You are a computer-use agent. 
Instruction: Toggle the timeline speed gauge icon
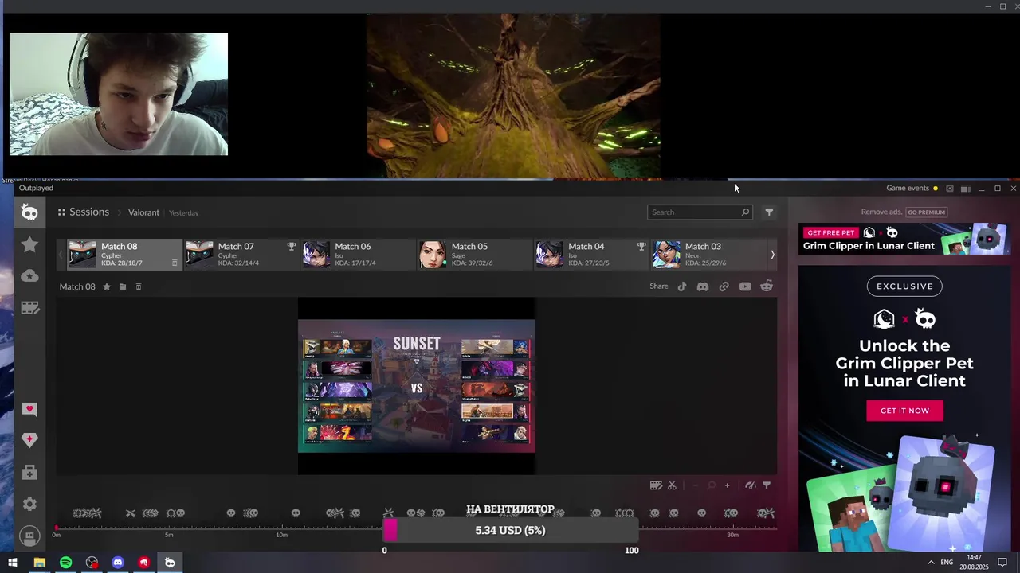pyautogui.click(x=751, y=485)
